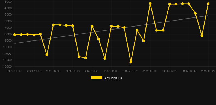Select the dip point near 8000 before 2025-06-20
216x105 pixels.
pyautogui.click(x=202, y=36)
